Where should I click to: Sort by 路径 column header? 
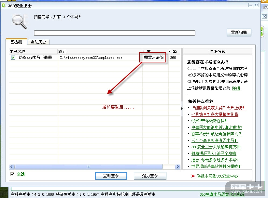point(100,52)
